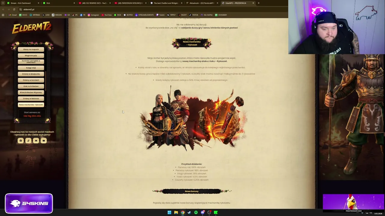
Task: Open Spotify from the taskbar
Action: (196, 212)
